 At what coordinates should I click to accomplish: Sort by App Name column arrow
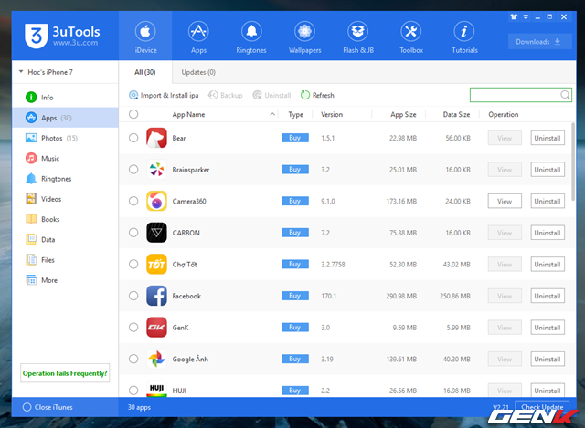coord(272,114)
